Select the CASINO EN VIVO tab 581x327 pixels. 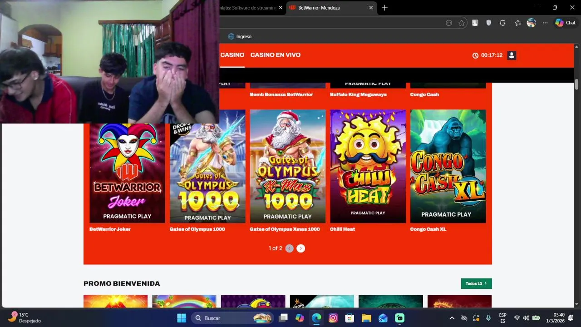(276, 55)
